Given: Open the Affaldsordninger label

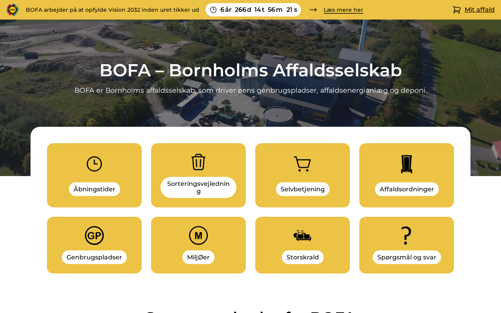Looking at the screenshot, I should 407,189.
